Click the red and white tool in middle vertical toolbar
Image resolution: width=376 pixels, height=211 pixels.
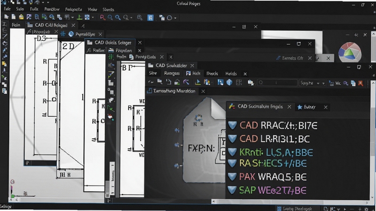coord(110,117)
